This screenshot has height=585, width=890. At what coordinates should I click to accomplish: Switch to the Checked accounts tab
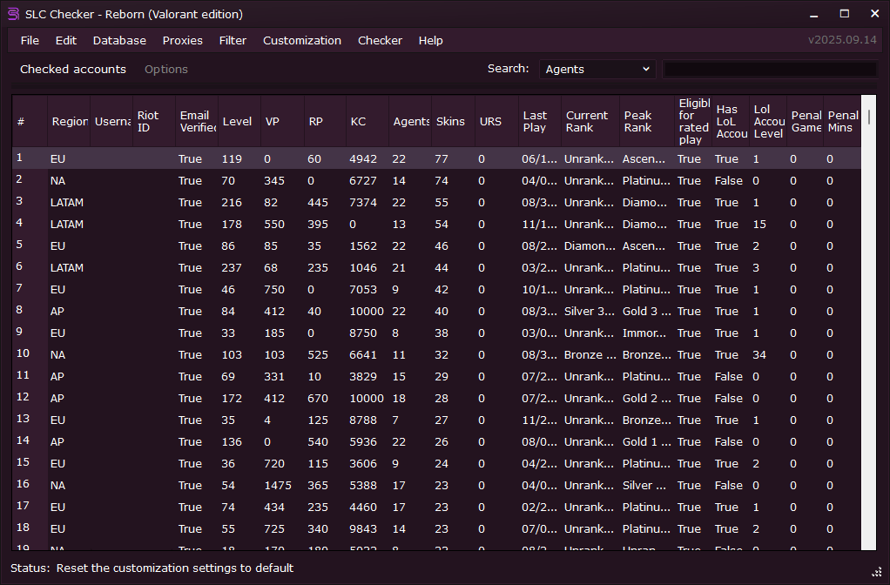tap(72, 70)
